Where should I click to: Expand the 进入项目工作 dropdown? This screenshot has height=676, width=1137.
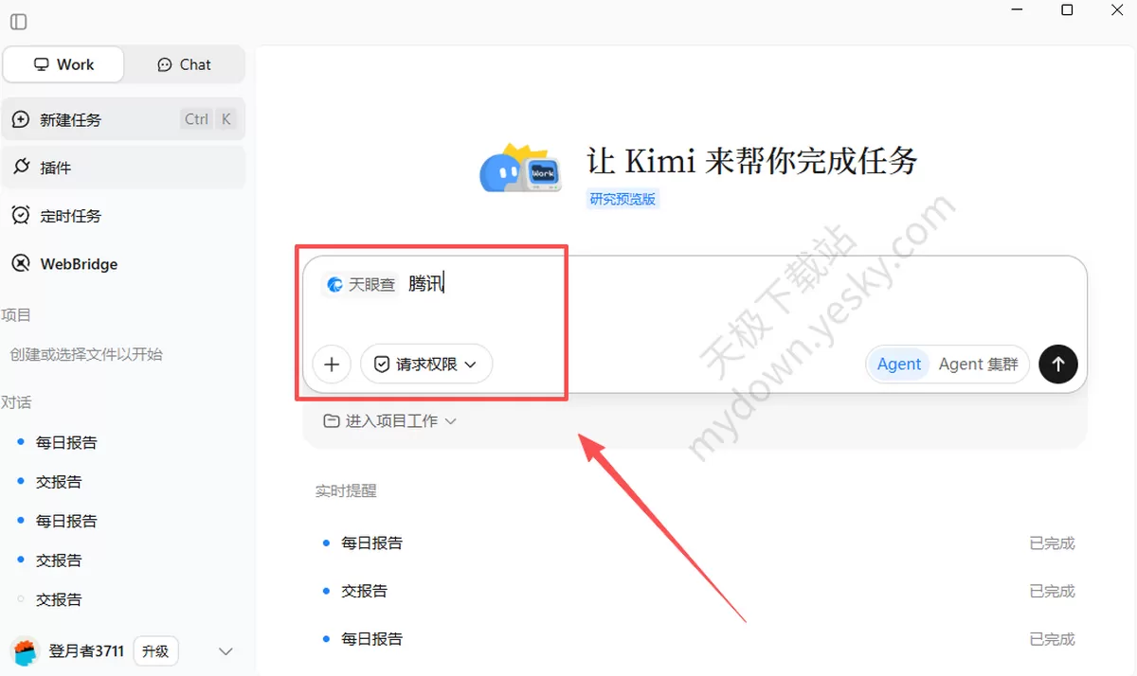tap(389, 421)
